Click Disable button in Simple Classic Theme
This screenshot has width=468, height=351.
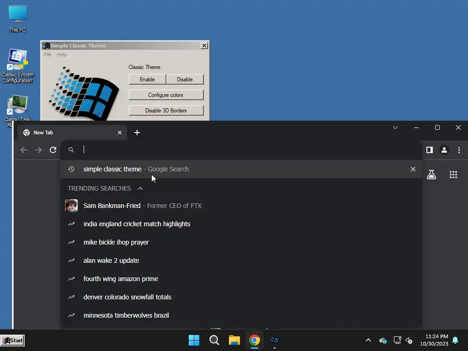coord(185,80)
